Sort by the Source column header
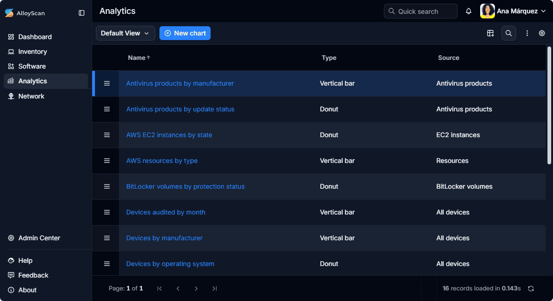This screenshot has height=301, width=553. pyautogui.click(x=448, y=58)
